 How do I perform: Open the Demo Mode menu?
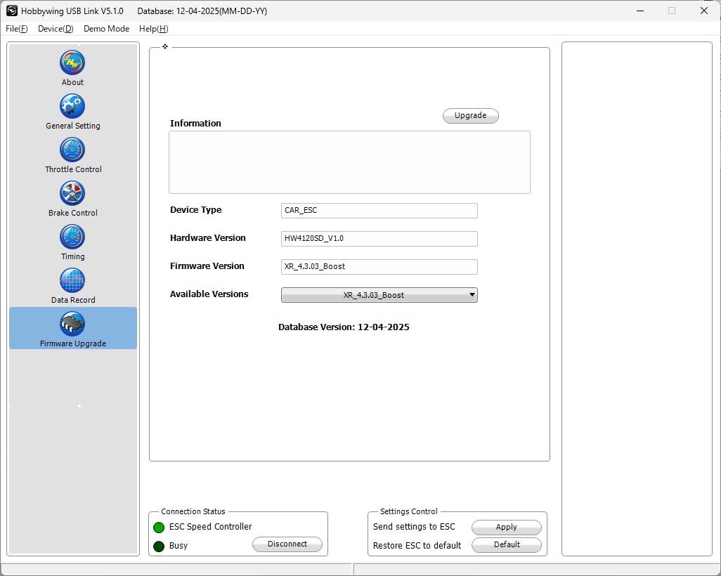tap(106, 29)
